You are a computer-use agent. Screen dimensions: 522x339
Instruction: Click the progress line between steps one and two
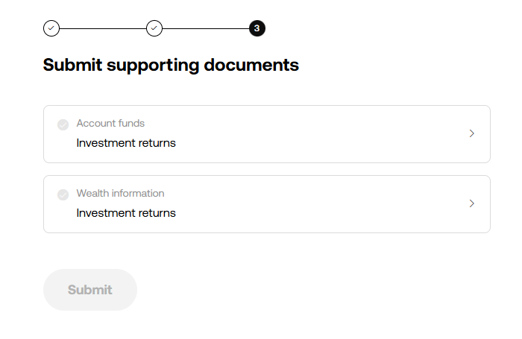click(103, 28)
